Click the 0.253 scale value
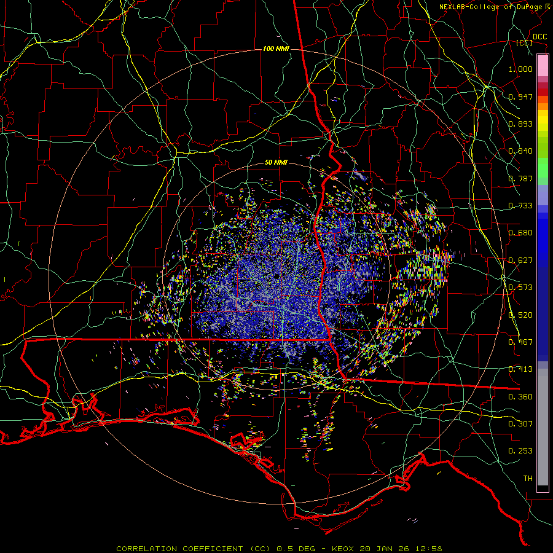The width and height of the screenshot is (553, 553). 520,451
